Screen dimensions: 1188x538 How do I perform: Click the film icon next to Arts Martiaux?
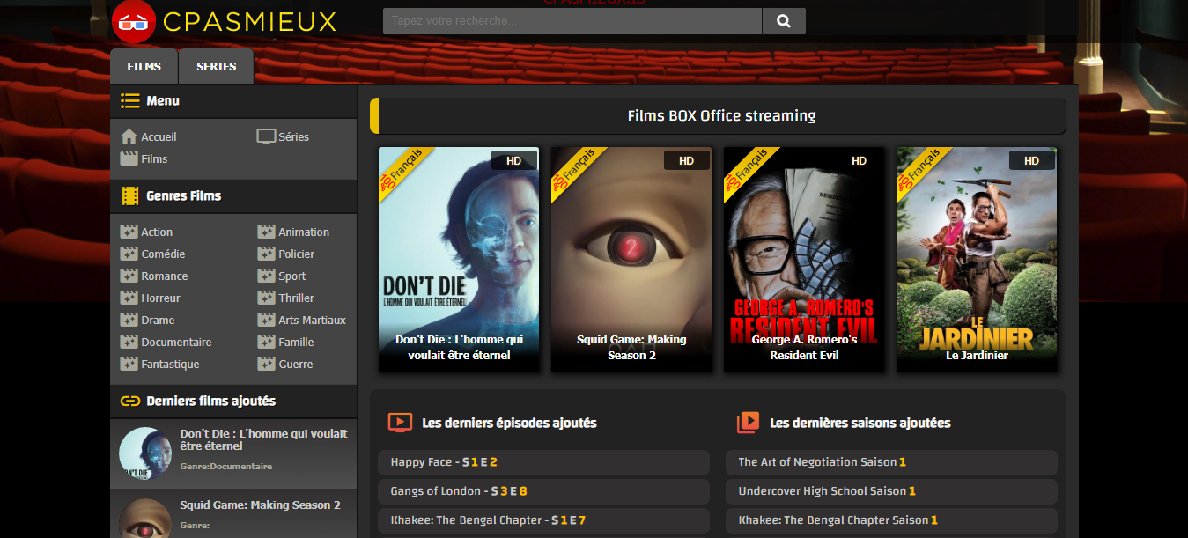pyautogui.click(x=266, y=320)
